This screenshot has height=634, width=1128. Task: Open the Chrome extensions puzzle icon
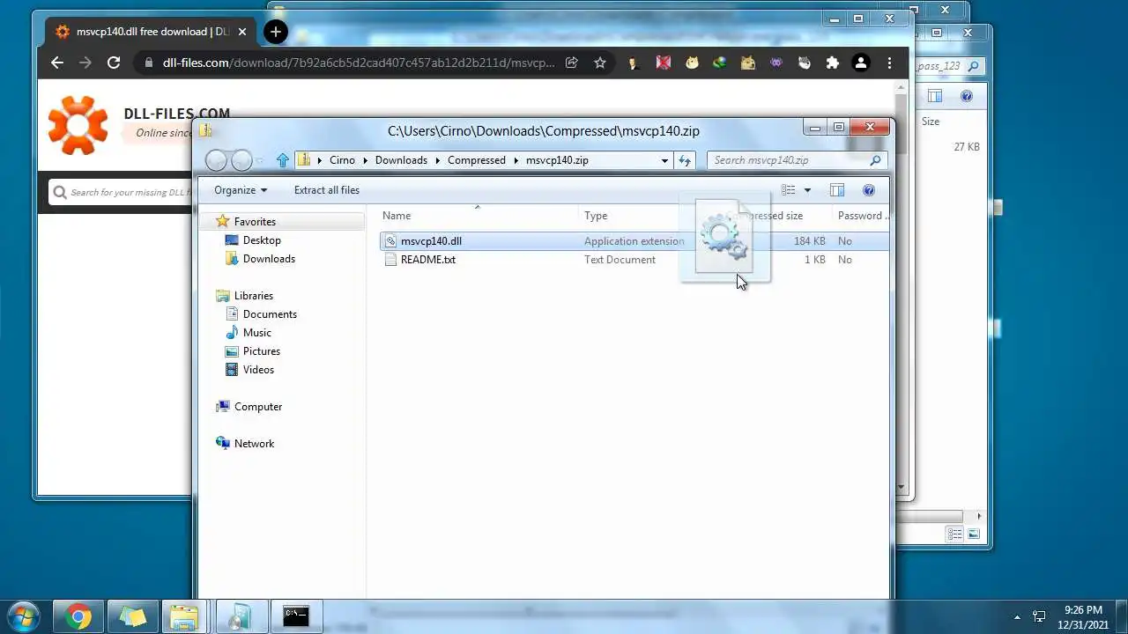833,63
